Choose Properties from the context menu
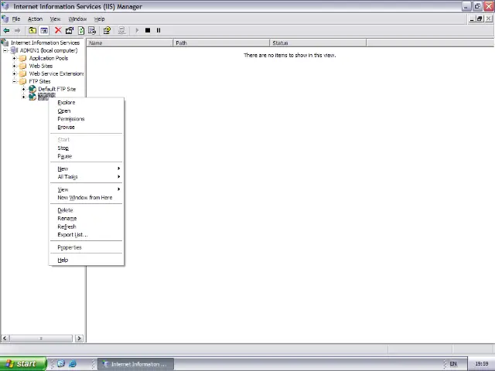 [86, 247]
